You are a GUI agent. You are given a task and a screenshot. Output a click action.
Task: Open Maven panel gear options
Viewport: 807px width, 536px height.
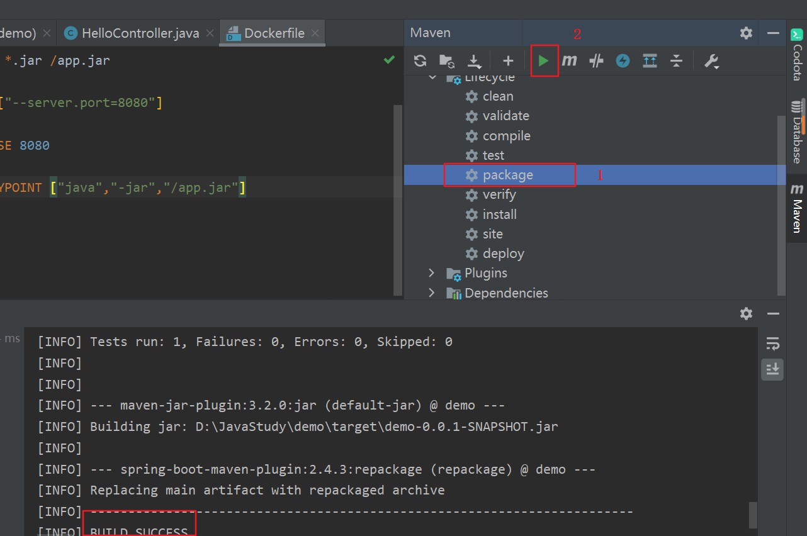[x=747, y=33]
